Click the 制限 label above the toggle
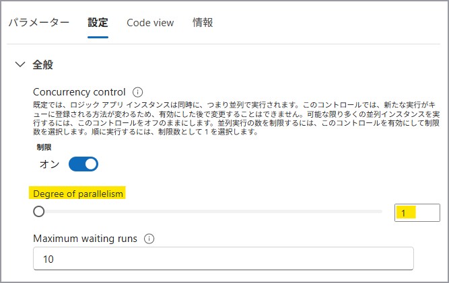 pyautogui.click(x=44, y=147)
